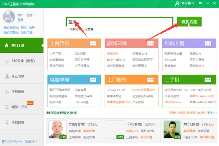This screenshot has height=146, width=219.
Task: Open 电脑经常蓝屏 in the 电脑故障 card
Action: [58, 96]
